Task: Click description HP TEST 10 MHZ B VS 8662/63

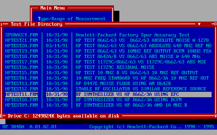Action: tap(137, 73)
